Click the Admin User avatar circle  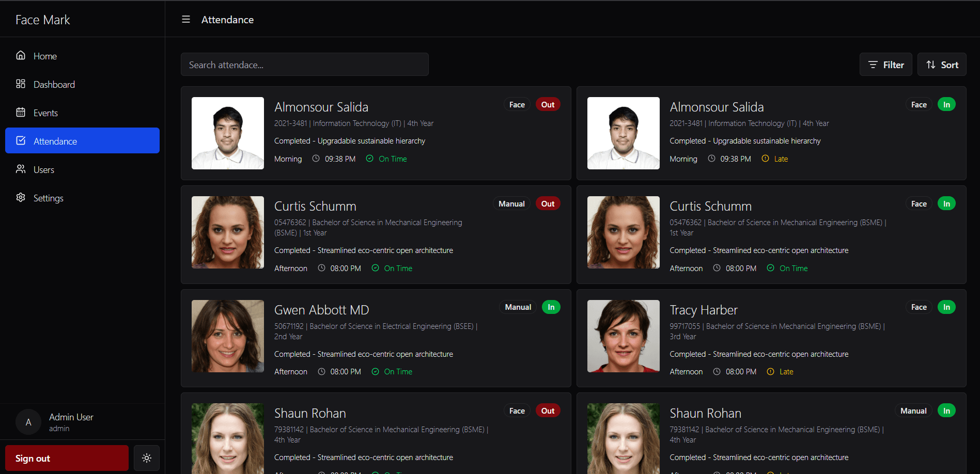click(x=28, y=422)
